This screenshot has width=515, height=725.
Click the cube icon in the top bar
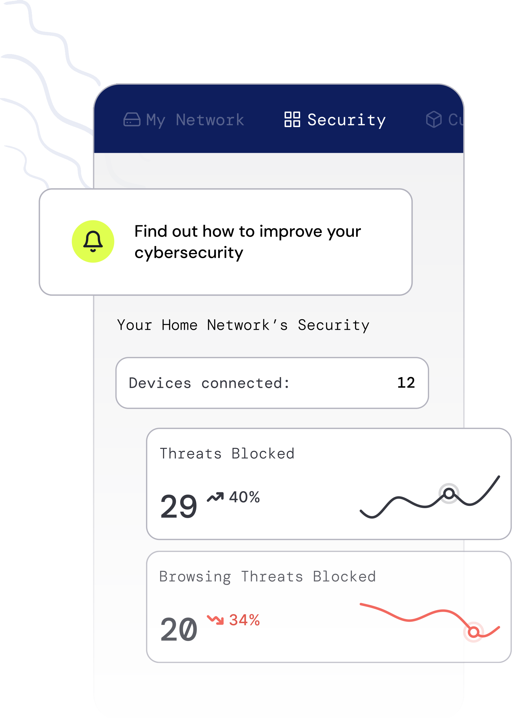434,119
